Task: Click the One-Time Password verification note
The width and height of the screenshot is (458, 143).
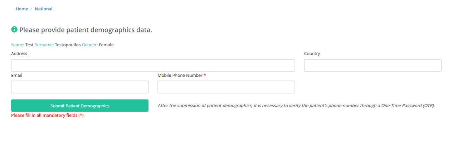Action: click(x=296, y=106)
